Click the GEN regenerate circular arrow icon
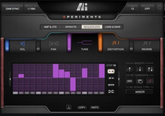Viewport: 165px width, 116px height. (x=140, y=81)
